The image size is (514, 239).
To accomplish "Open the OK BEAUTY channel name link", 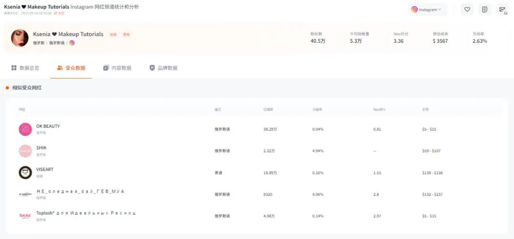I will point(48,126).
